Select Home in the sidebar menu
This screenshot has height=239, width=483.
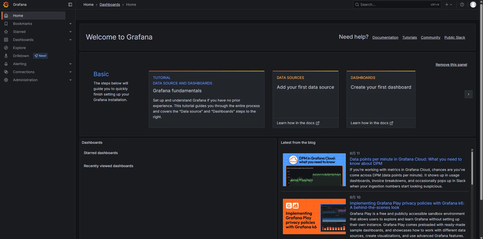coord(34,16)
